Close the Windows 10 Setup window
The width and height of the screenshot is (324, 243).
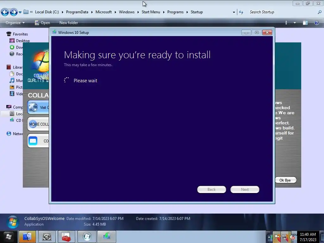tap(267, 33)
